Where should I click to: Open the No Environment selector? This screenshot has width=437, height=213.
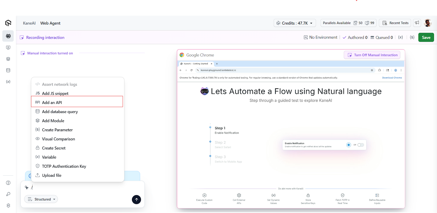coord(321,37)
